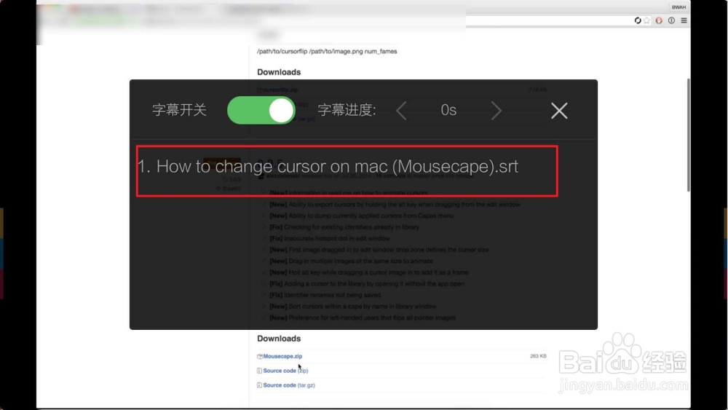Click the lower Downloads heading
Viewport: 728px width, 410px height.
279,339
